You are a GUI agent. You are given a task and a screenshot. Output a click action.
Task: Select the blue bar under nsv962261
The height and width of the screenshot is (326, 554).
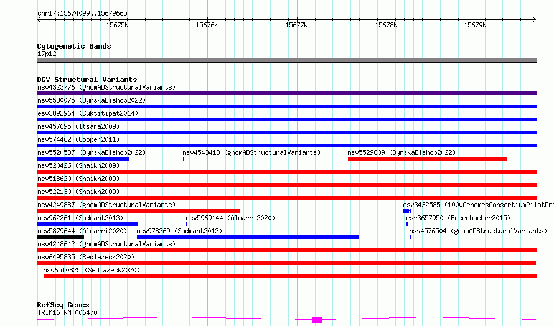click(x=87, y=224)
